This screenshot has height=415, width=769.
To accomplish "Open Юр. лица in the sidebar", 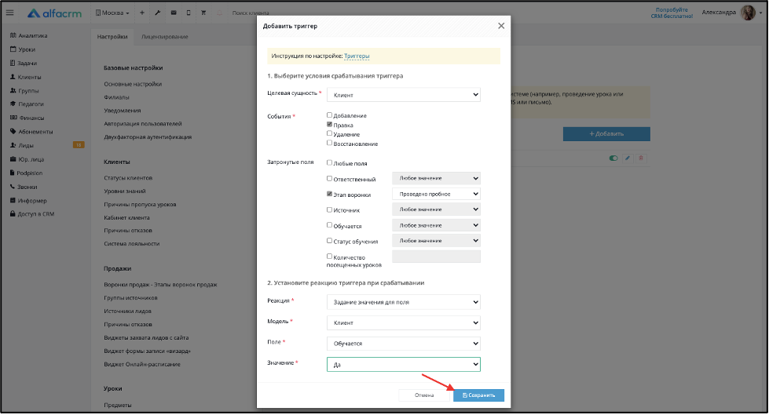I will pyautogui.click(x=27, y=159).
